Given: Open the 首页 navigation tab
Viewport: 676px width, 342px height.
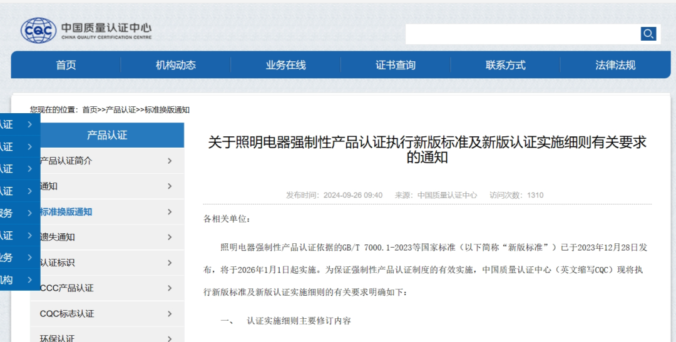Looking at the screenshot, I should 66,65.
